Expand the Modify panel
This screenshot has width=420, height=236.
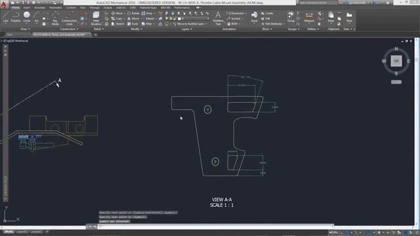(136, 29)
